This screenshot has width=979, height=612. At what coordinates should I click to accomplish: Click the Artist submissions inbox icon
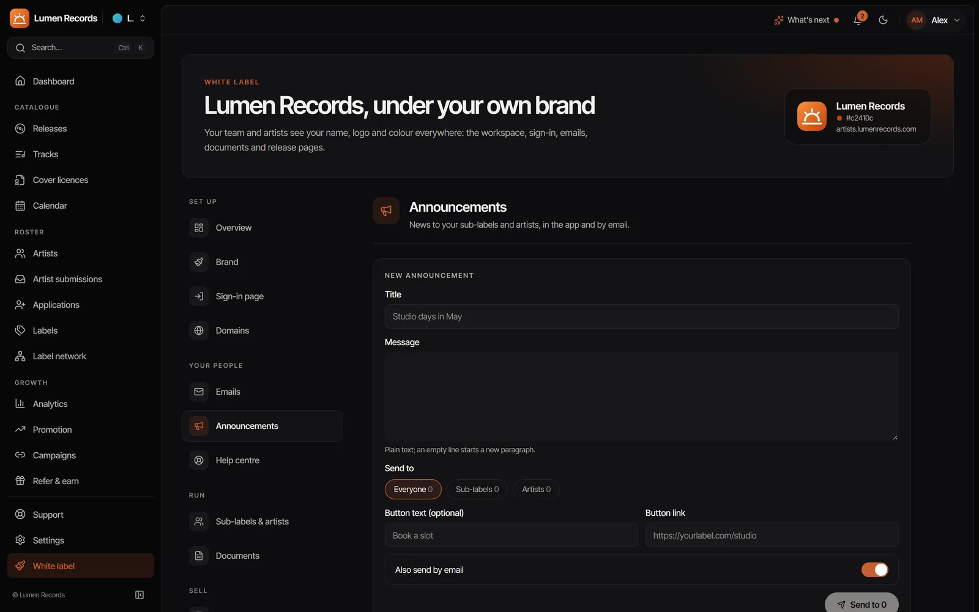(20, 279)
